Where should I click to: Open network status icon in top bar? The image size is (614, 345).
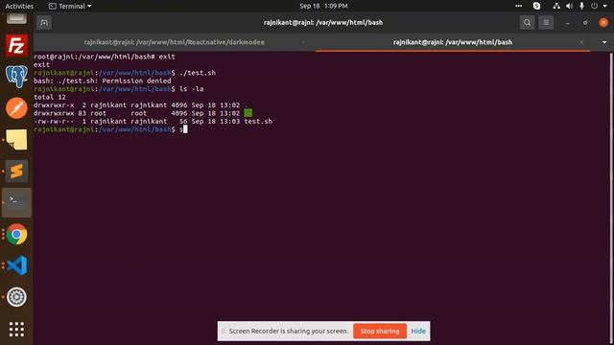(556, 6)
